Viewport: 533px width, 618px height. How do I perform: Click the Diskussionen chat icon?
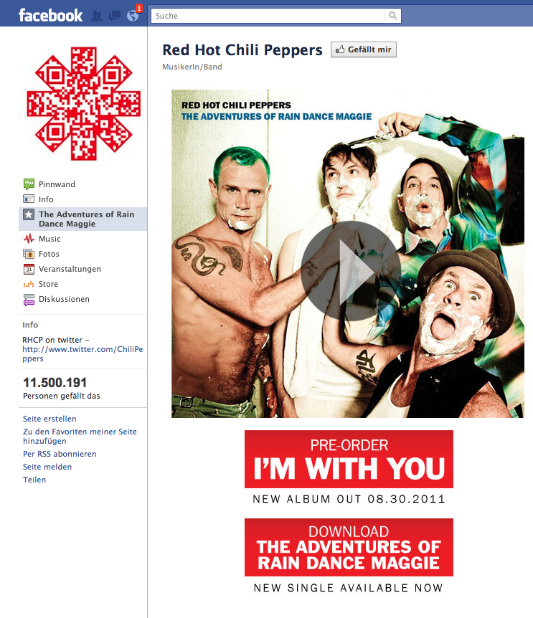coord(29,300)
